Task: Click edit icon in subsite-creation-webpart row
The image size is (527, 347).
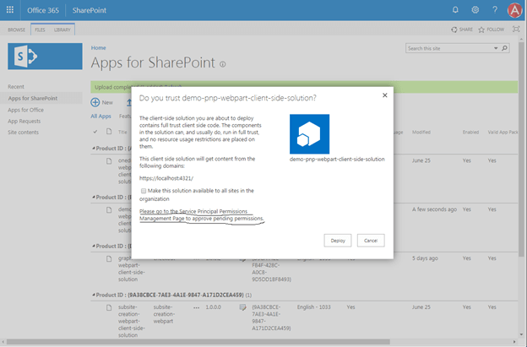Action: point(242,307)
